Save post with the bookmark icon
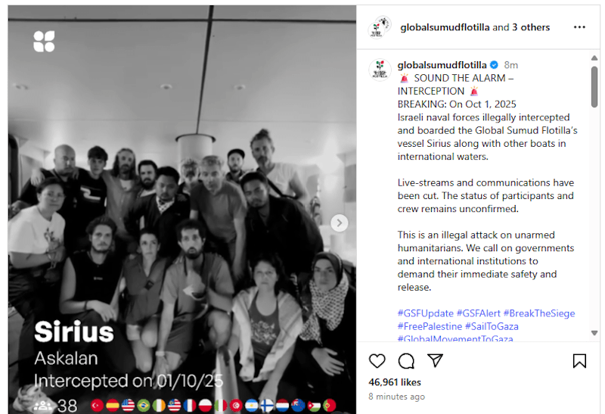The image size is (605, 414). pos(579,361)
